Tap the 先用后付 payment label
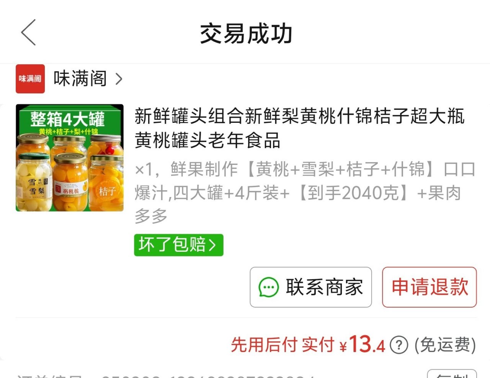The height and width of the screenshot is (378, 490). click(264, 345)
